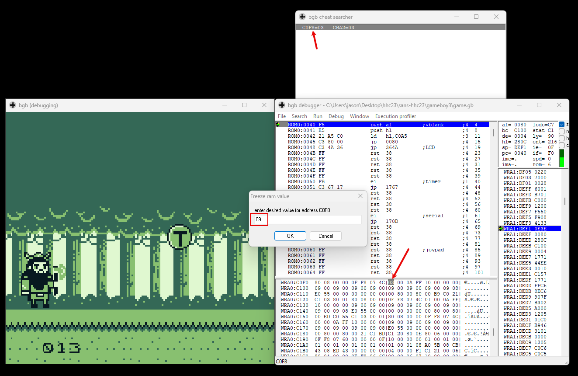Select stack entry WRA1:DEEF 0080
Viewport: 578px width, 376px height.
point(530,234)
